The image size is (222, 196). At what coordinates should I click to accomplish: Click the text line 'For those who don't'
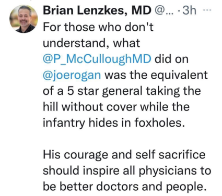[98, 27]
